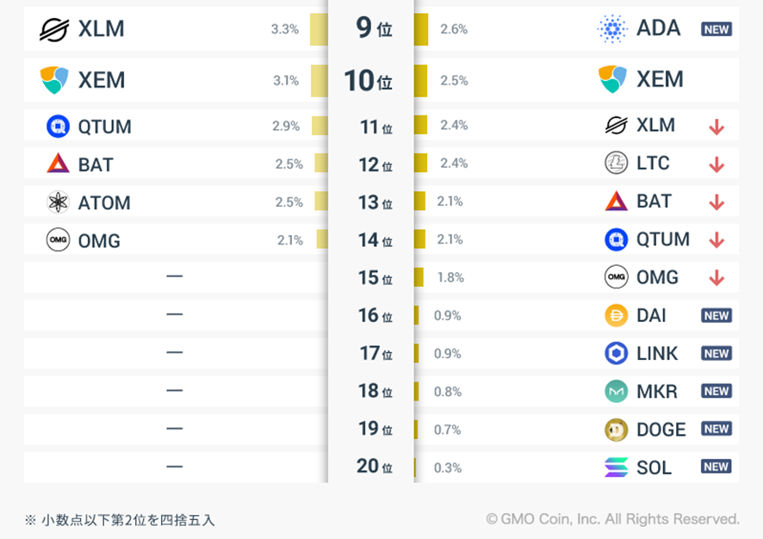Click the GMO Coin copyright text

(612, 519)
